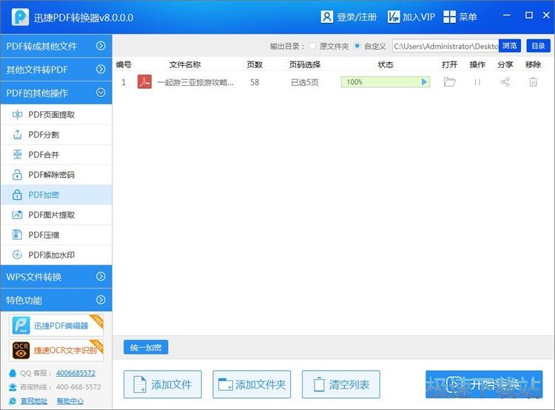Choose the 原文件夹 output radio button
Viewport: 555px width, 410px height.
pos(312,46)
